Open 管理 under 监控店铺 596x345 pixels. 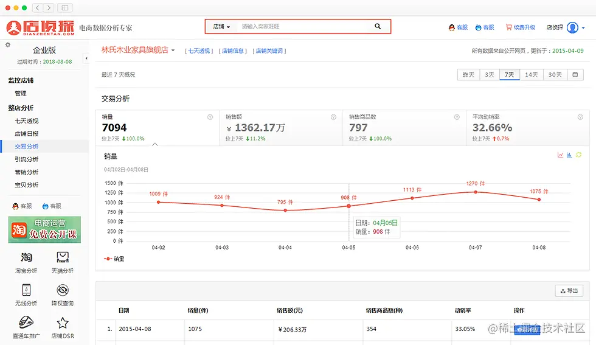point(21,93)
